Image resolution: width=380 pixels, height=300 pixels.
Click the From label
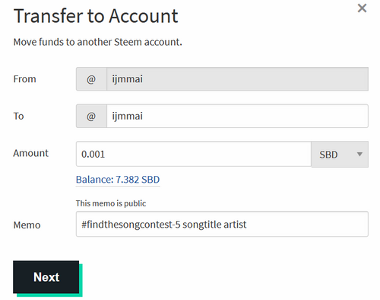(x=24, y=79)
